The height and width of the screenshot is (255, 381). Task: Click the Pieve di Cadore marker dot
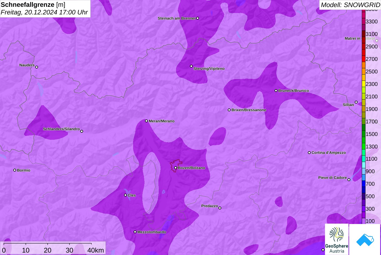click(x=349, y=180)
